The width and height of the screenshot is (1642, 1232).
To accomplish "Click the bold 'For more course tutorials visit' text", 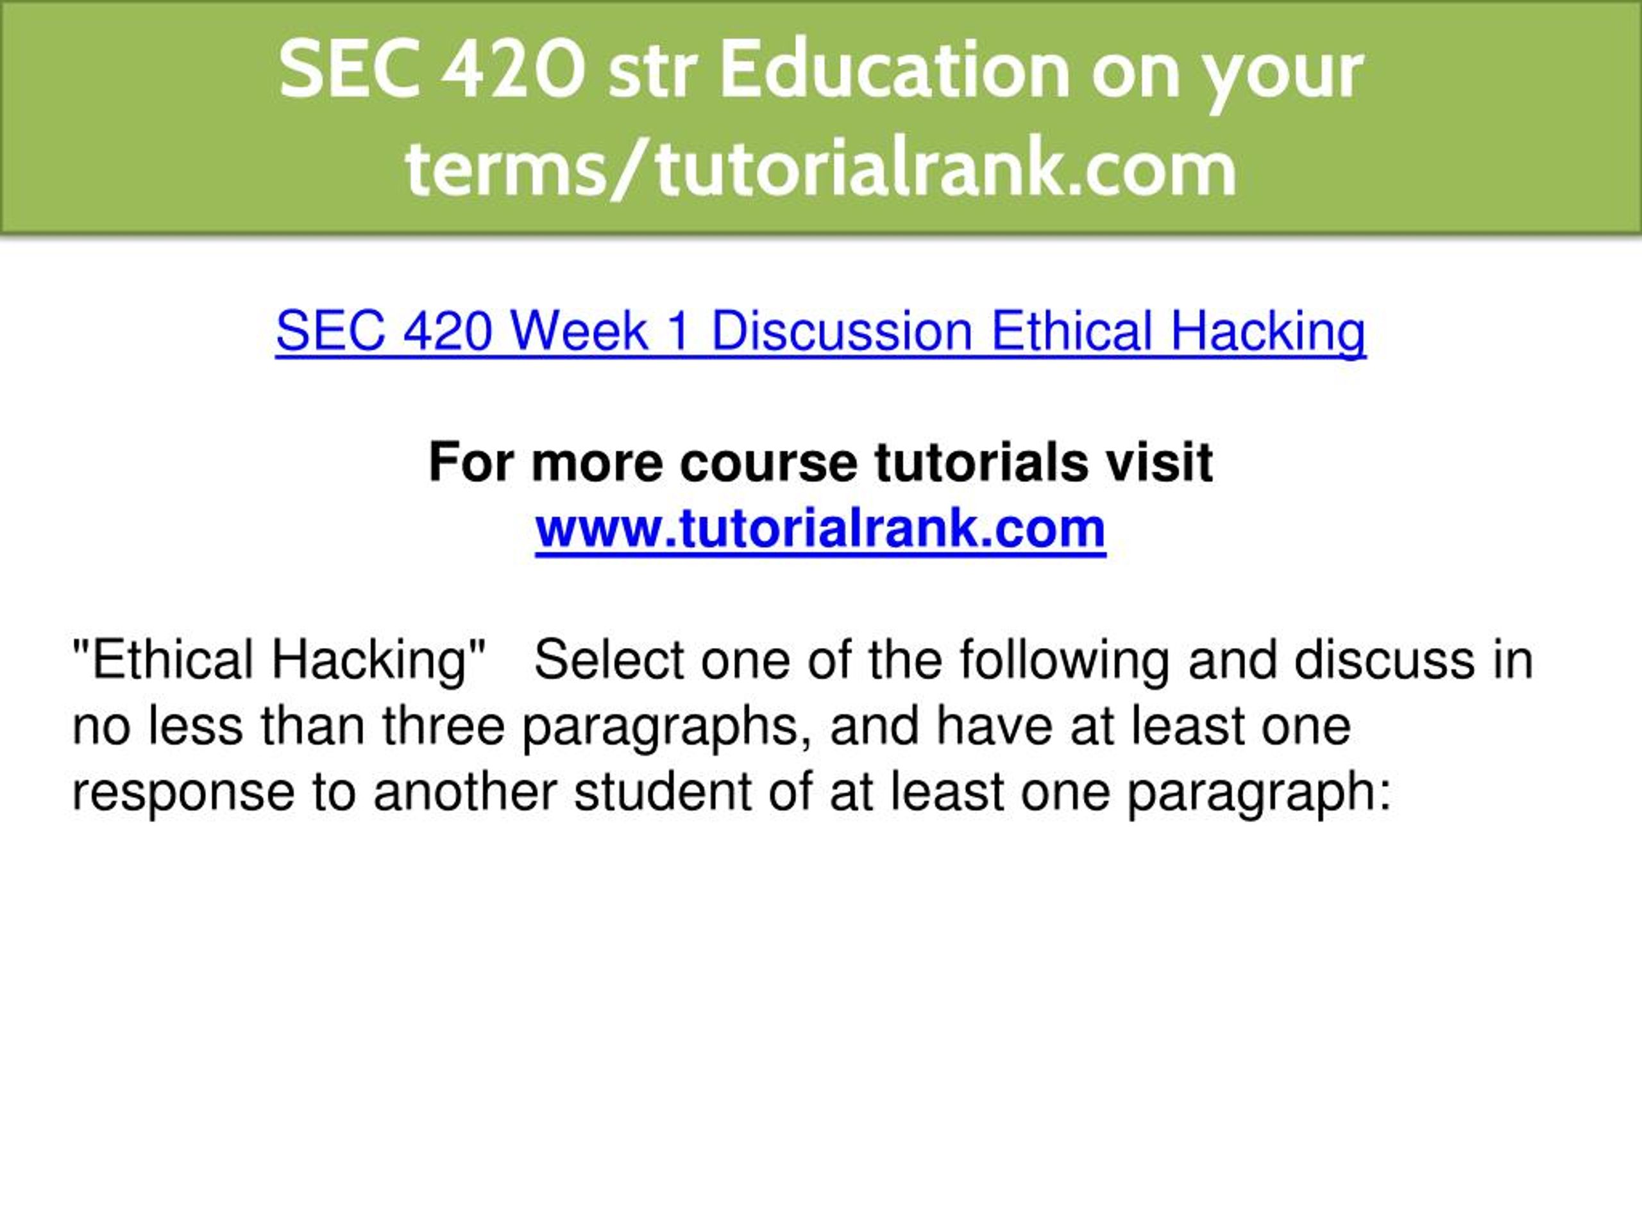I will [x=820, y=463].
